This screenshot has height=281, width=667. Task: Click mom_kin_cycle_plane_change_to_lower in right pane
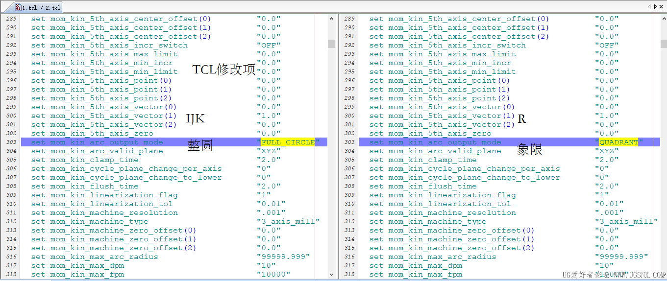pos(474,178)
